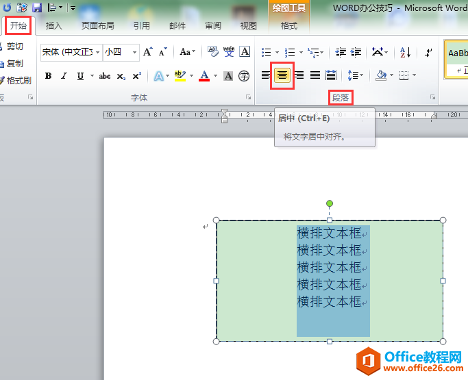Click the green rotation handle above textbox
This screenshot has width=468, height=380.
(330, 203)
